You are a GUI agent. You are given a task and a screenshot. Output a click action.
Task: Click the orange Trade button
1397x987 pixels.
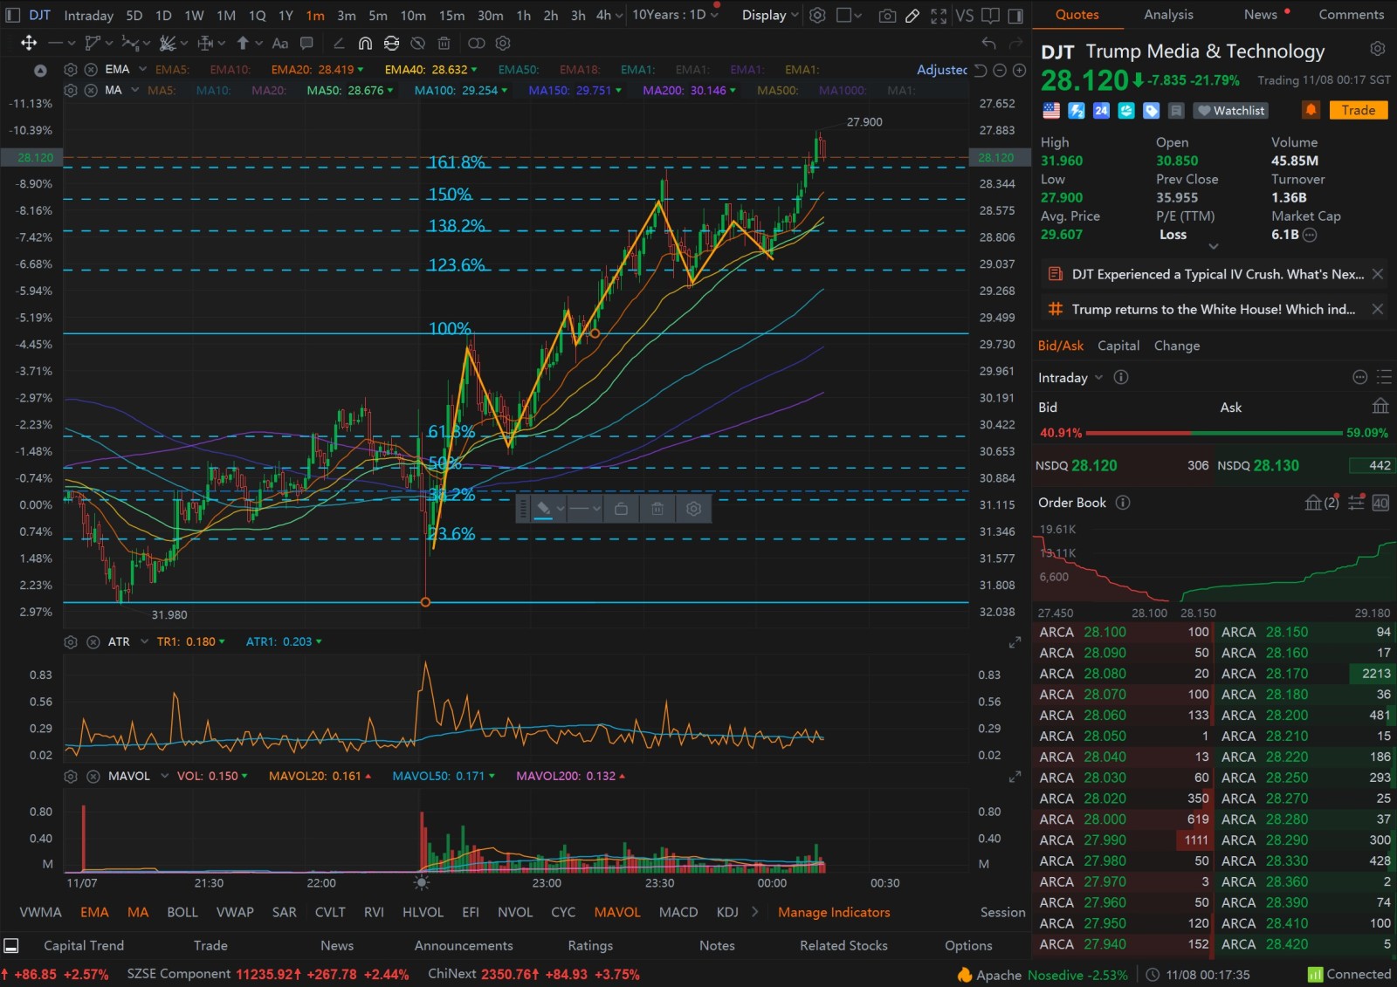[x=1359, y=110]
